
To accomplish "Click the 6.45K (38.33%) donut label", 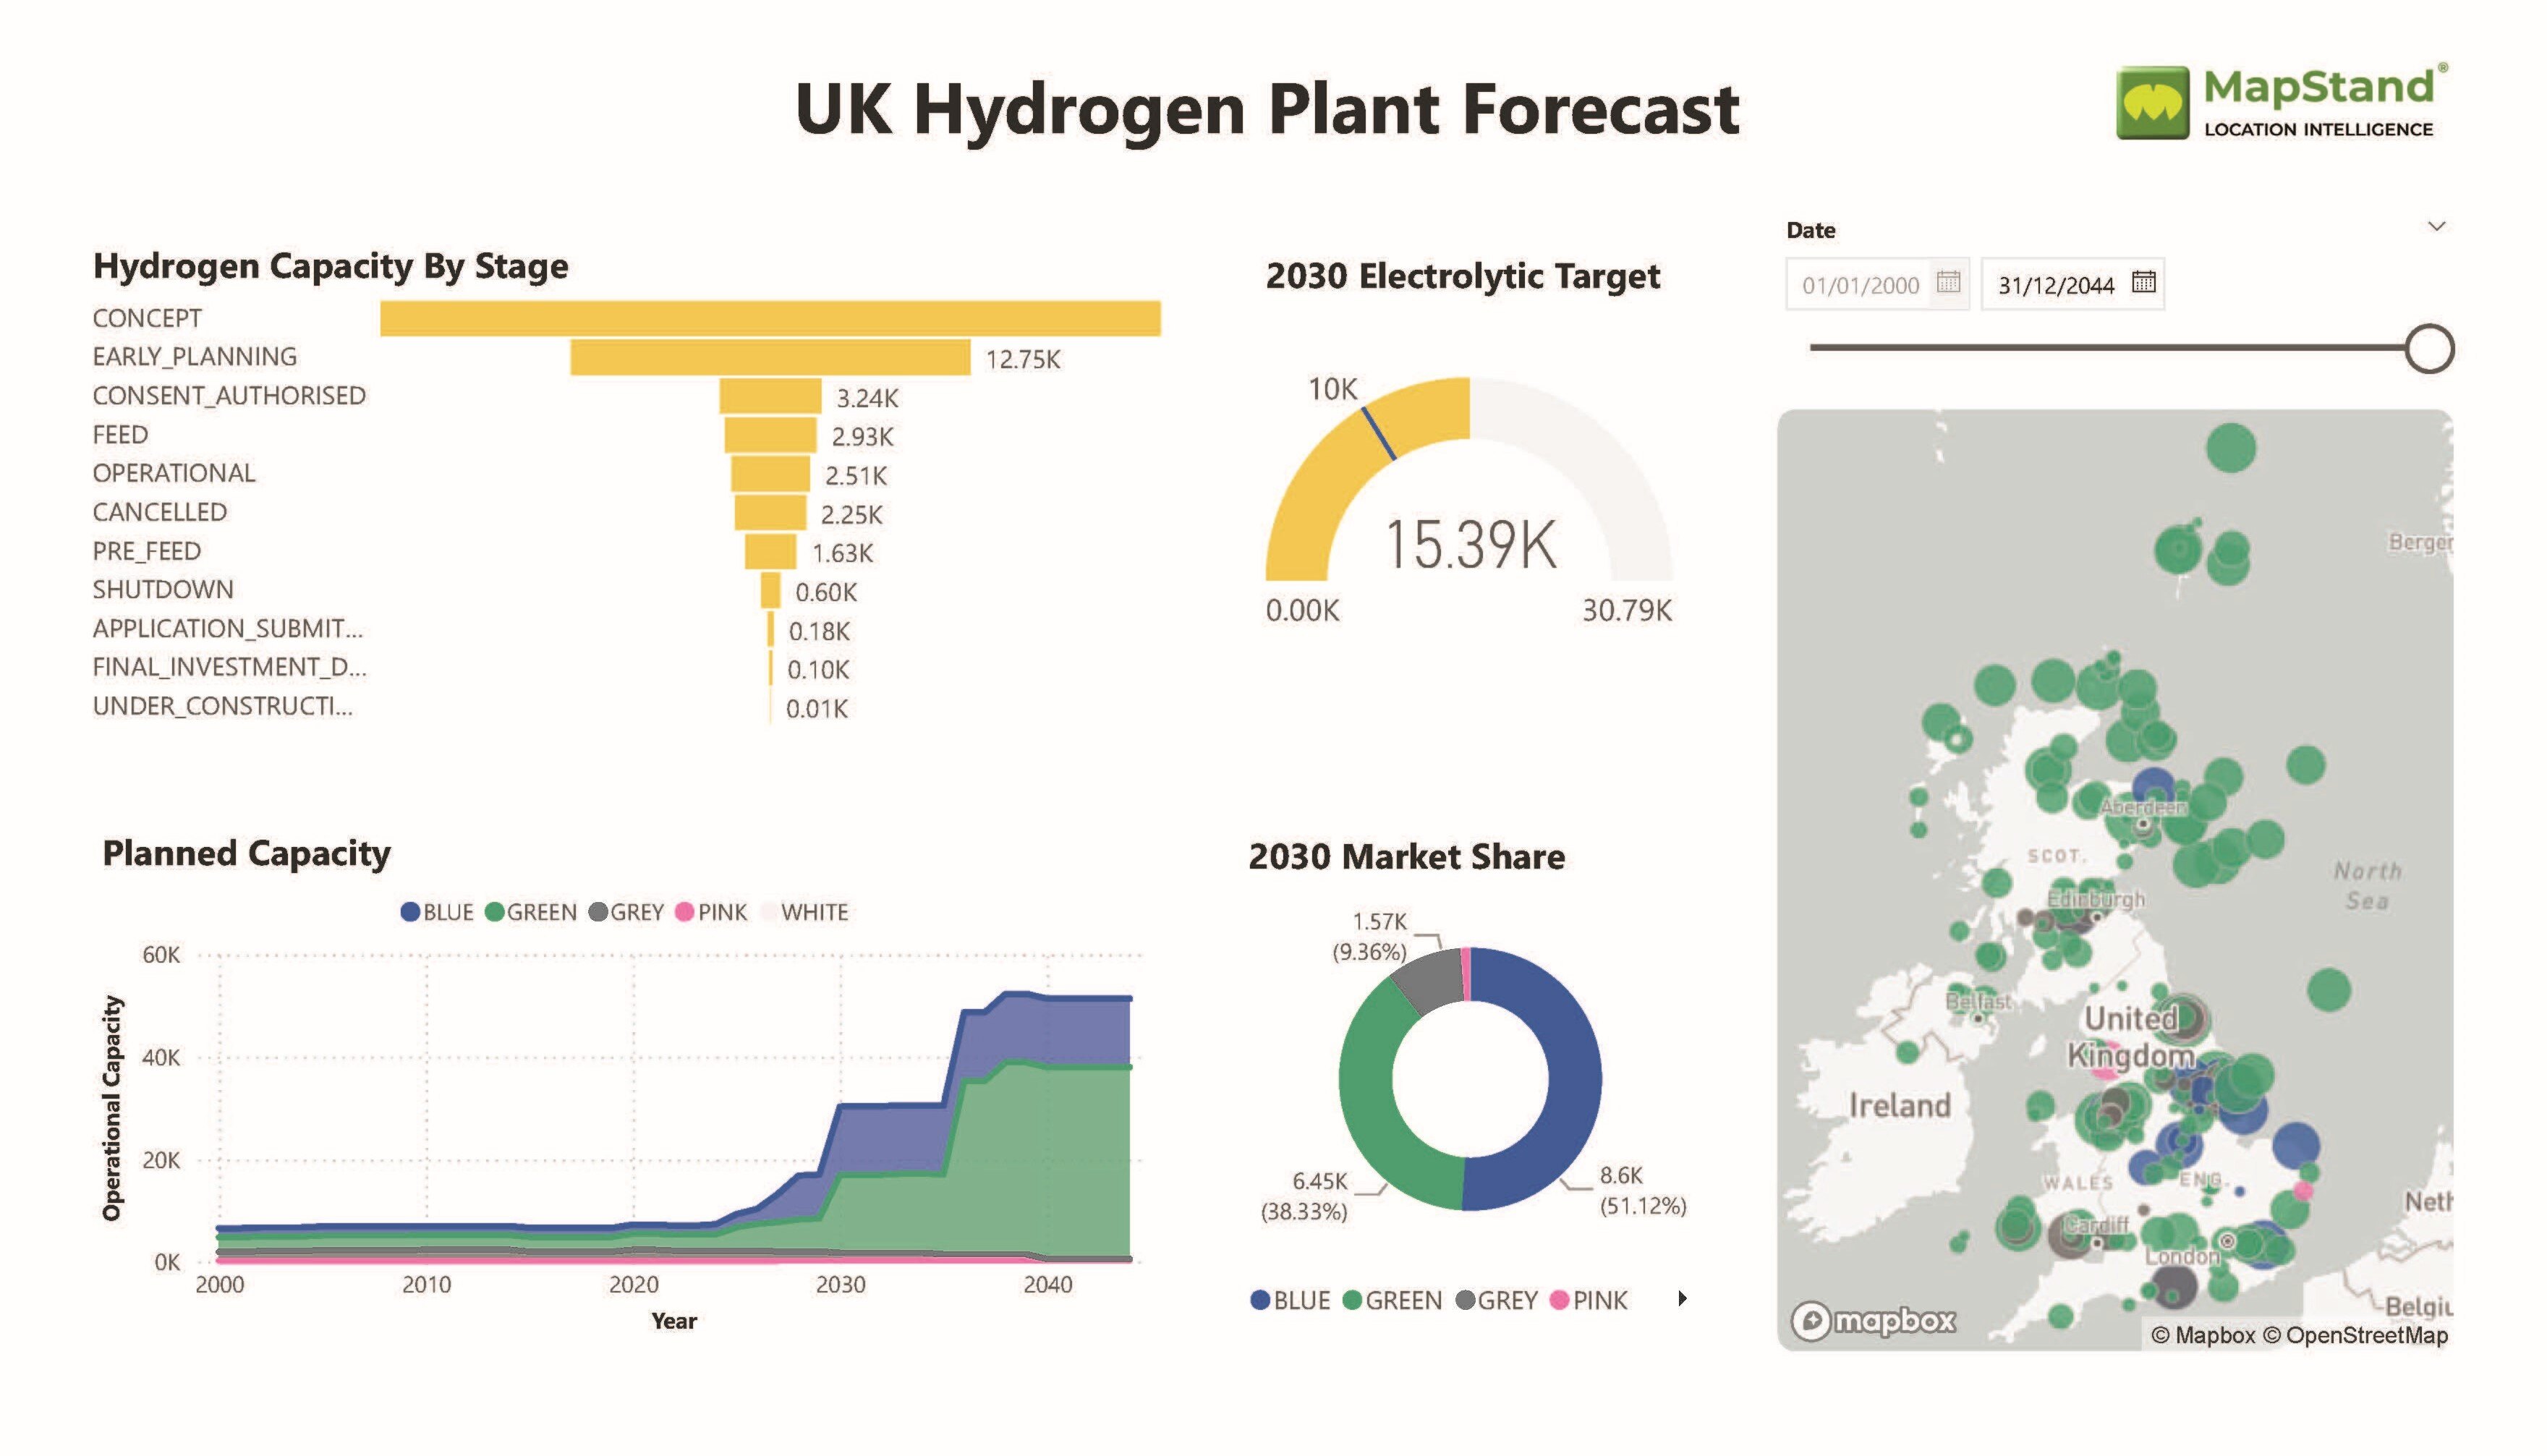I will pos(1305,1196).
